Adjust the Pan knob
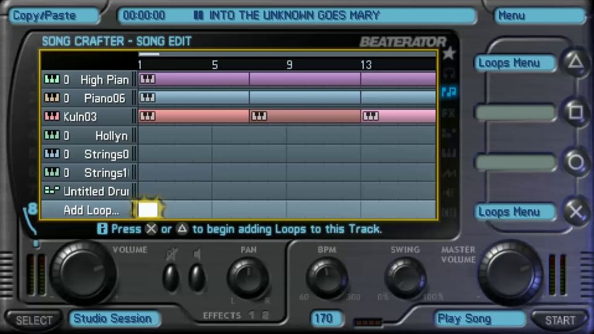Screen dimensions: 594x334 [248, 278]
